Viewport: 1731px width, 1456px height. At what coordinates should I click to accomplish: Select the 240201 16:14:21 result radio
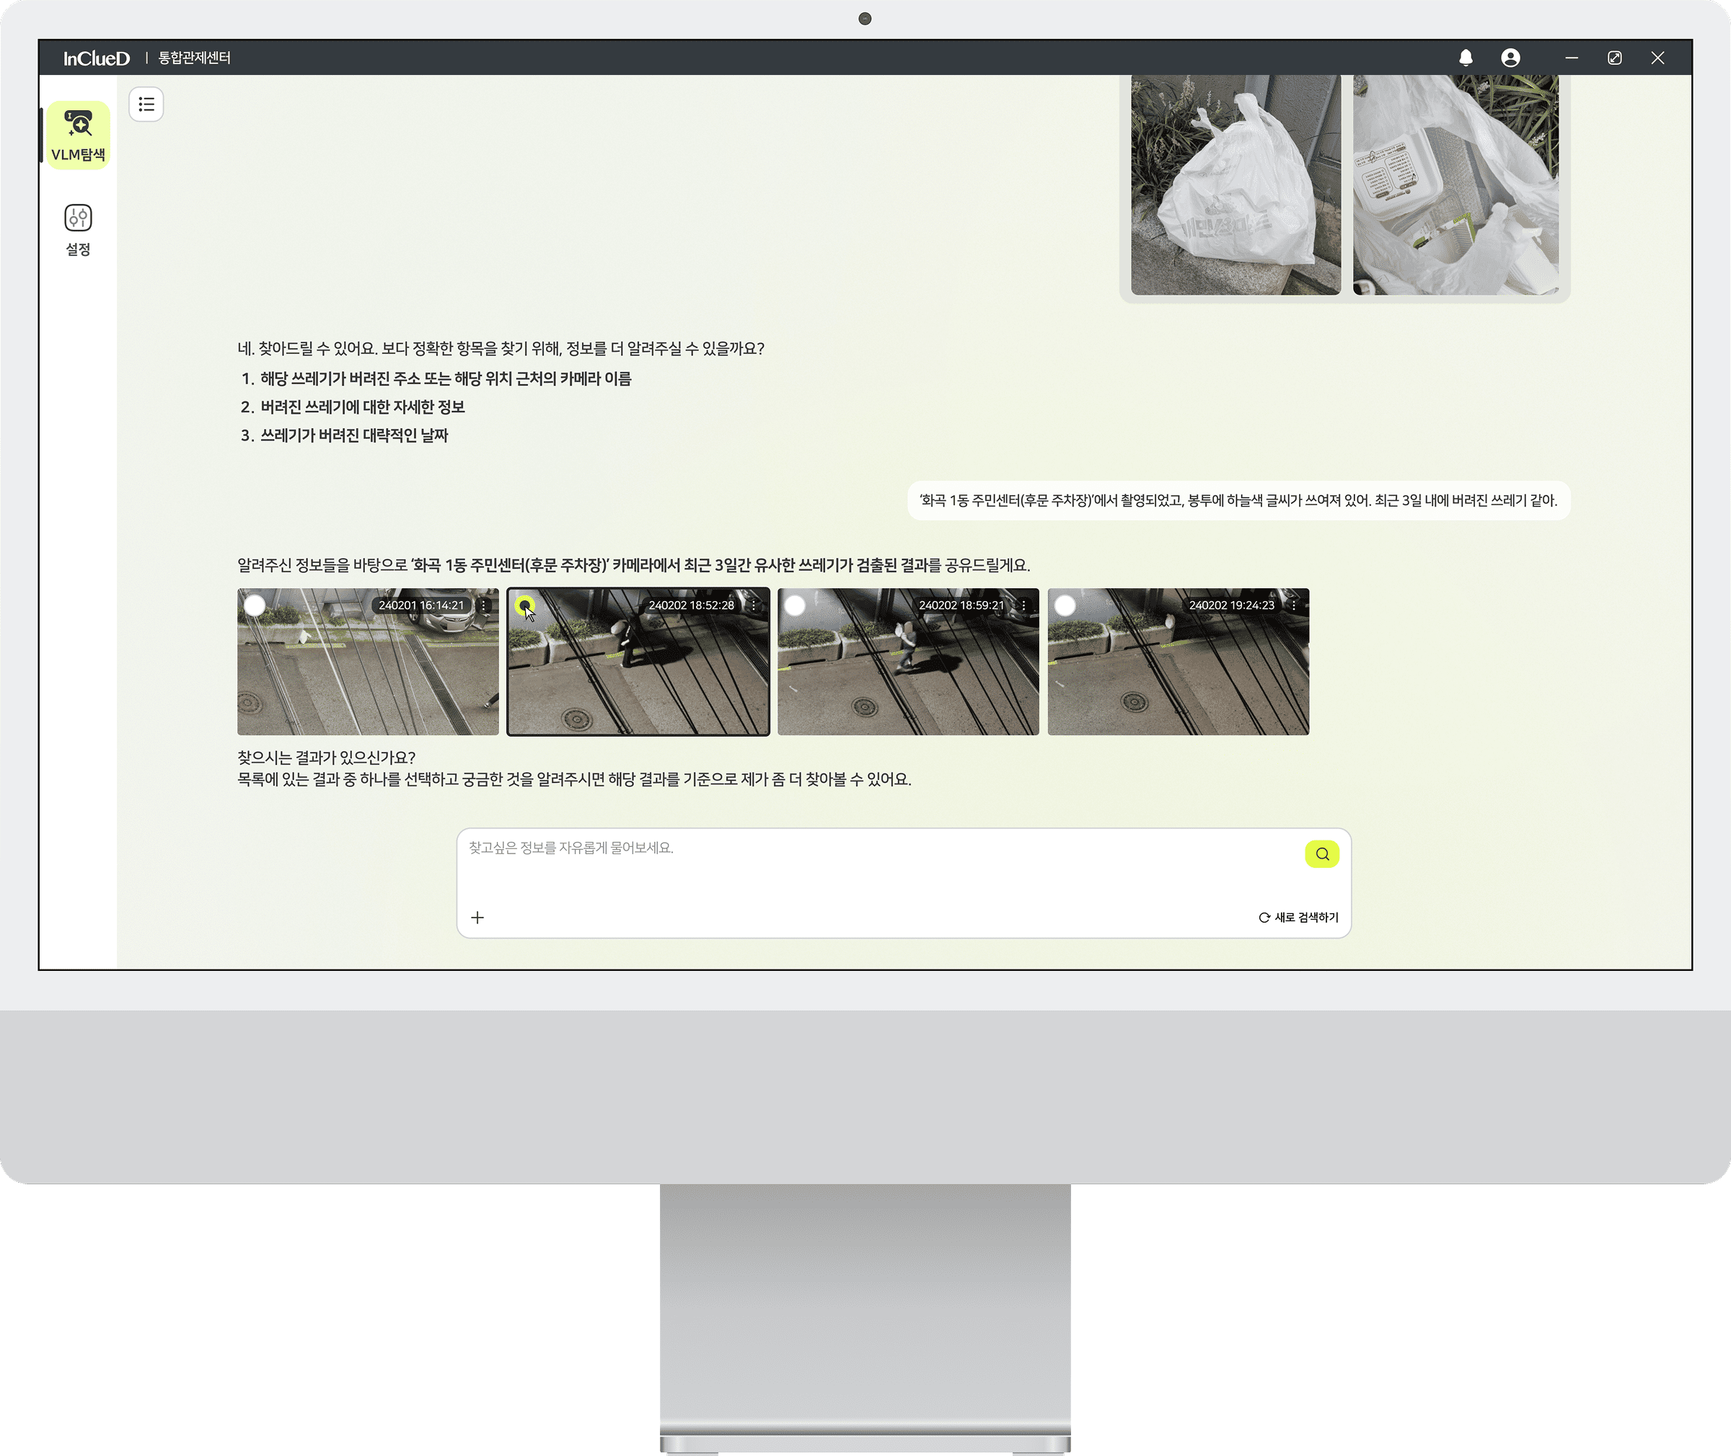[255, 605]
